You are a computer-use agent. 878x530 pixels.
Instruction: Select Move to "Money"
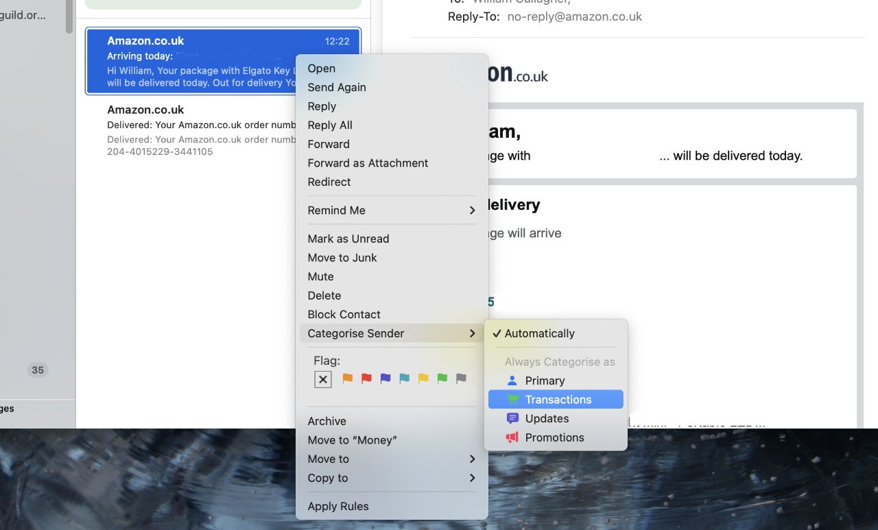pos(392,440)
